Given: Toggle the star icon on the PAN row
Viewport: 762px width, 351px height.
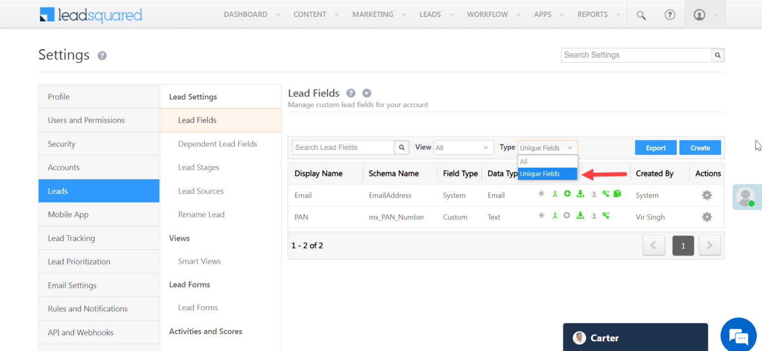Looking at the screenshot, I should (x=541, y=215).
